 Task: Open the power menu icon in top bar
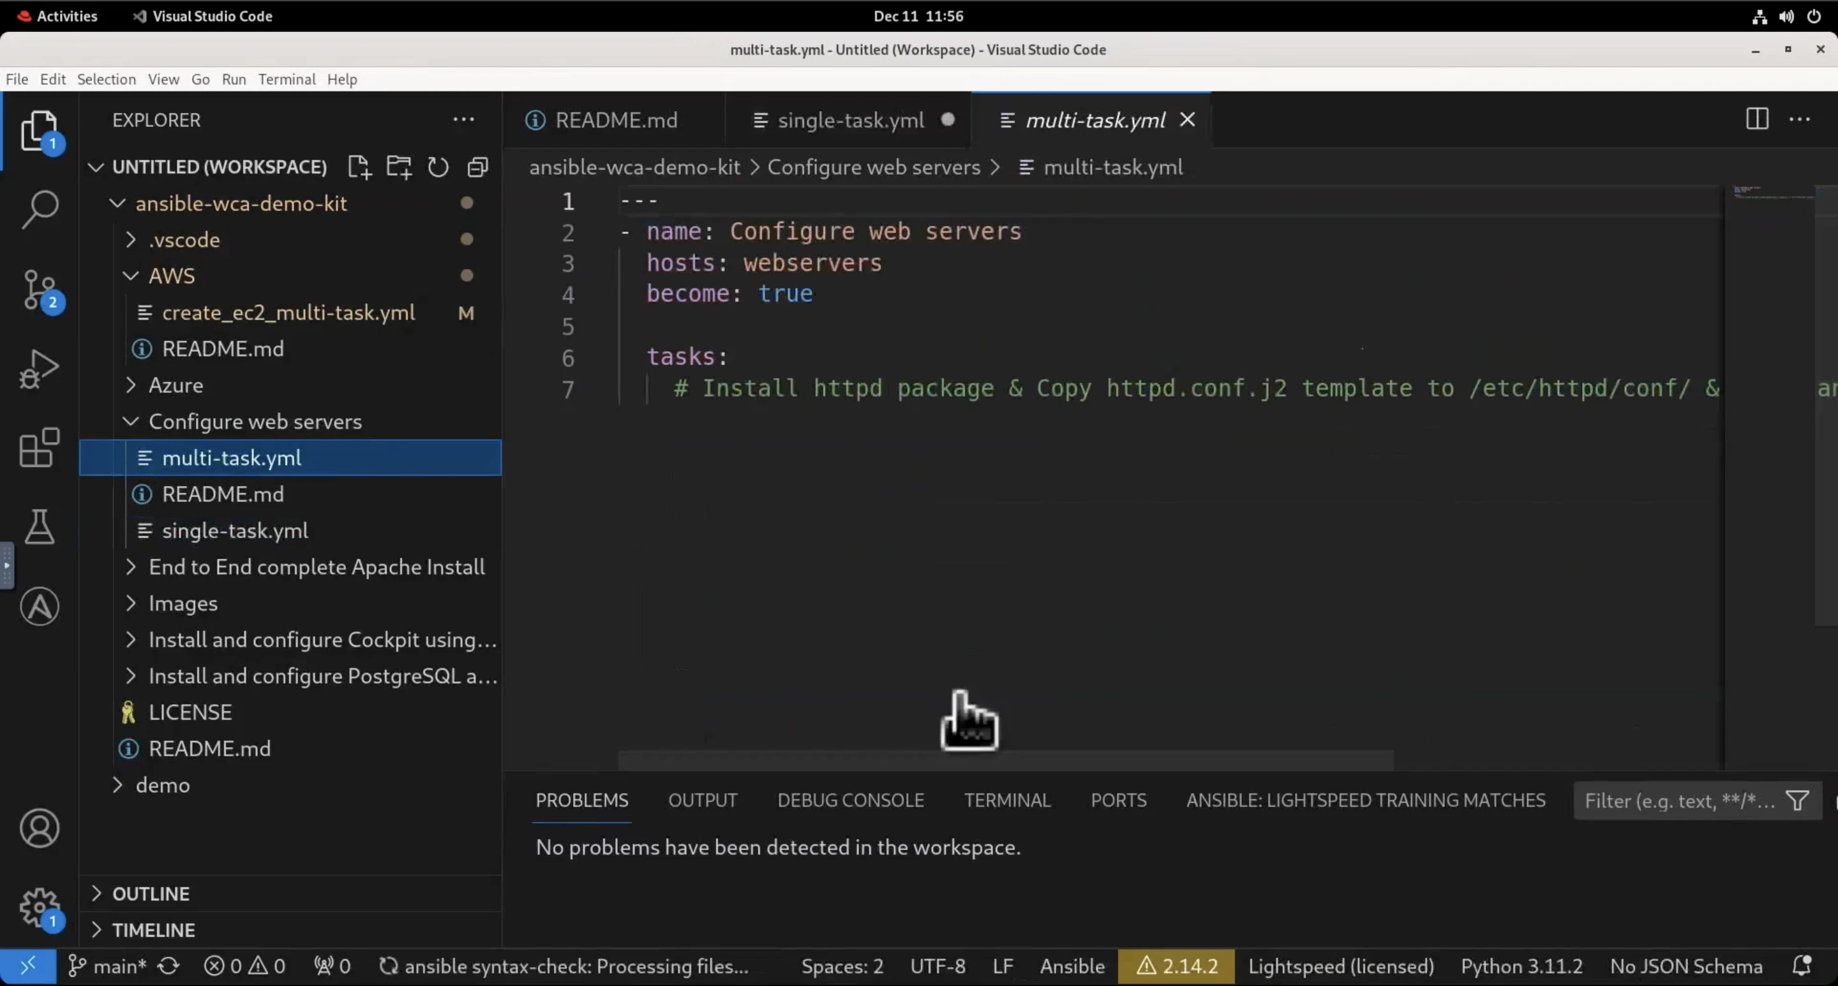pos(1814,17)
